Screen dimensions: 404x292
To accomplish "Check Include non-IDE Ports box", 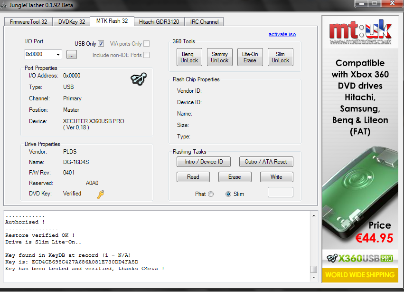I will [146, 55].
